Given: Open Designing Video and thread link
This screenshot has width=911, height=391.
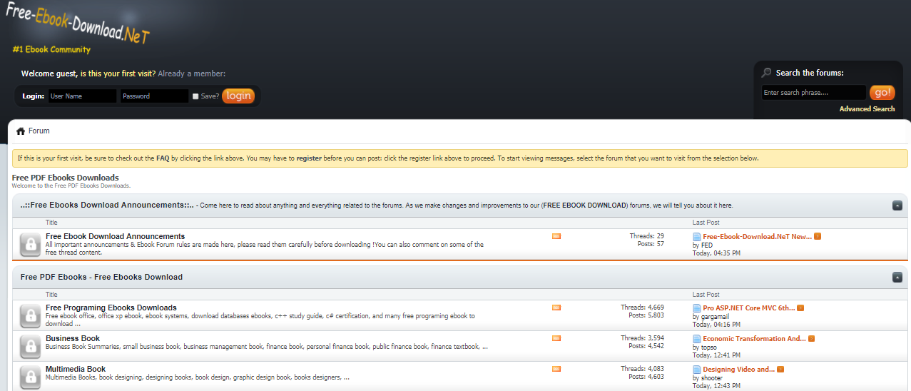Looking at the screenshot, I should tap(739, 369).
